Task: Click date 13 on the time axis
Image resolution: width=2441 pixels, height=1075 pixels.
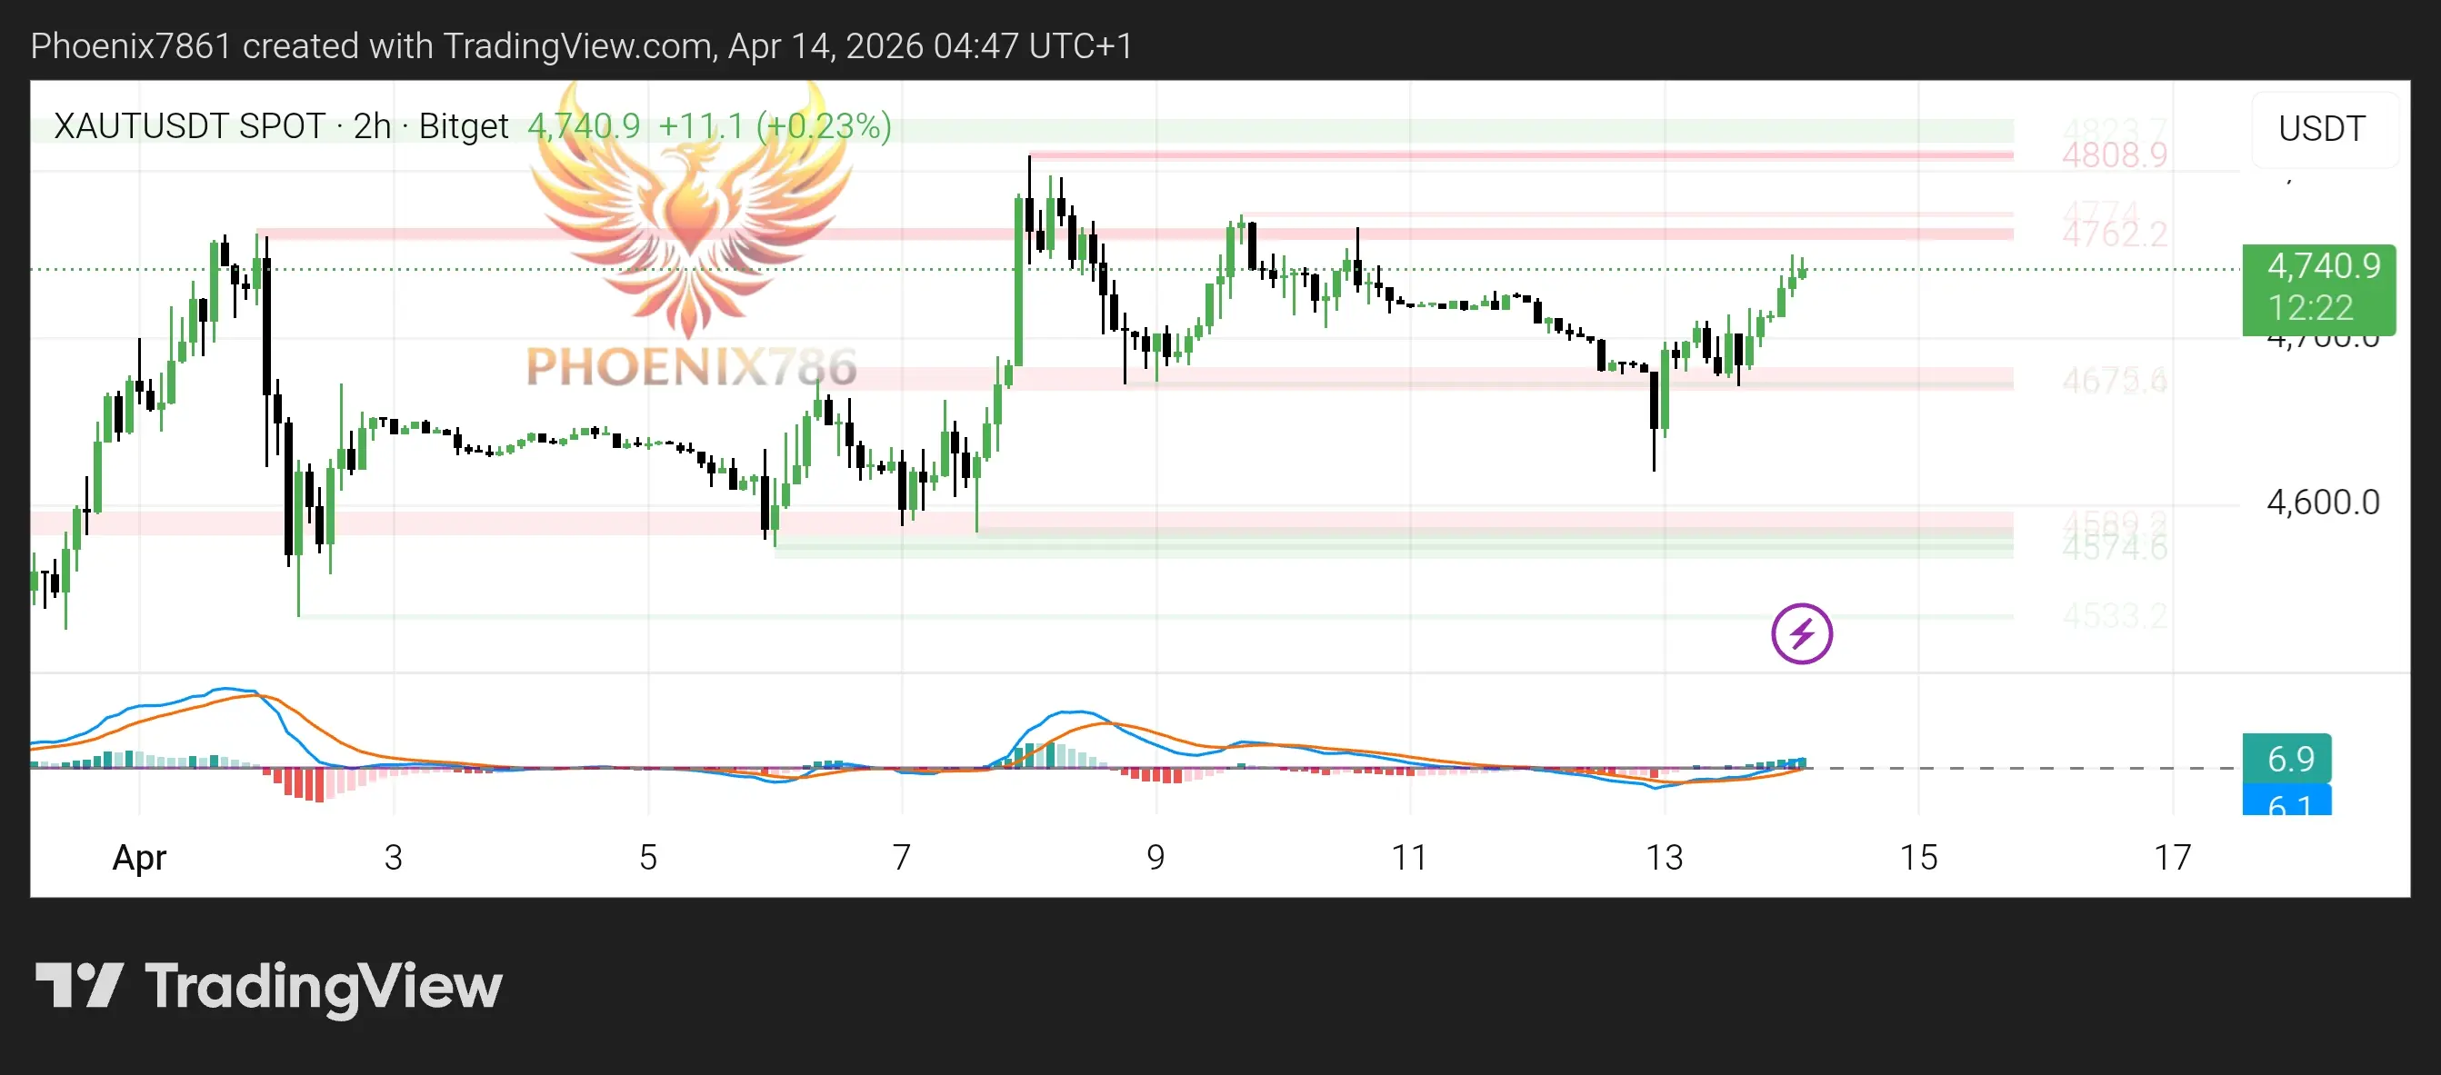Action: [x=1664, y=857]
